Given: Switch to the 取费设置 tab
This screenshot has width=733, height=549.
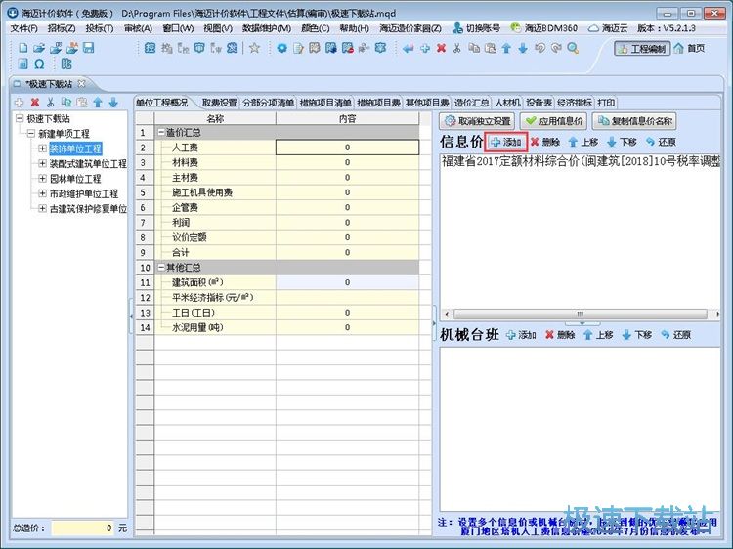Looking at the screenshot, I should [x=219, y=103].
